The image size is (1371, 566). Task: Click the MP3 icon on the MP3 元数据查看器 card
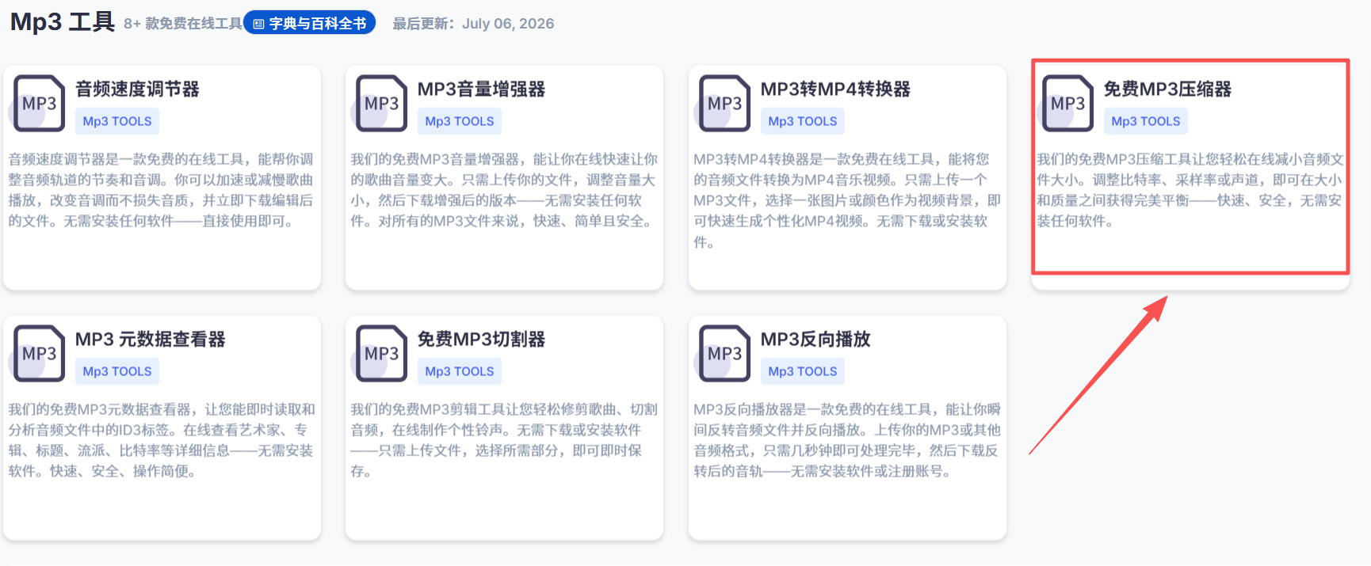(x=37, y=353)
